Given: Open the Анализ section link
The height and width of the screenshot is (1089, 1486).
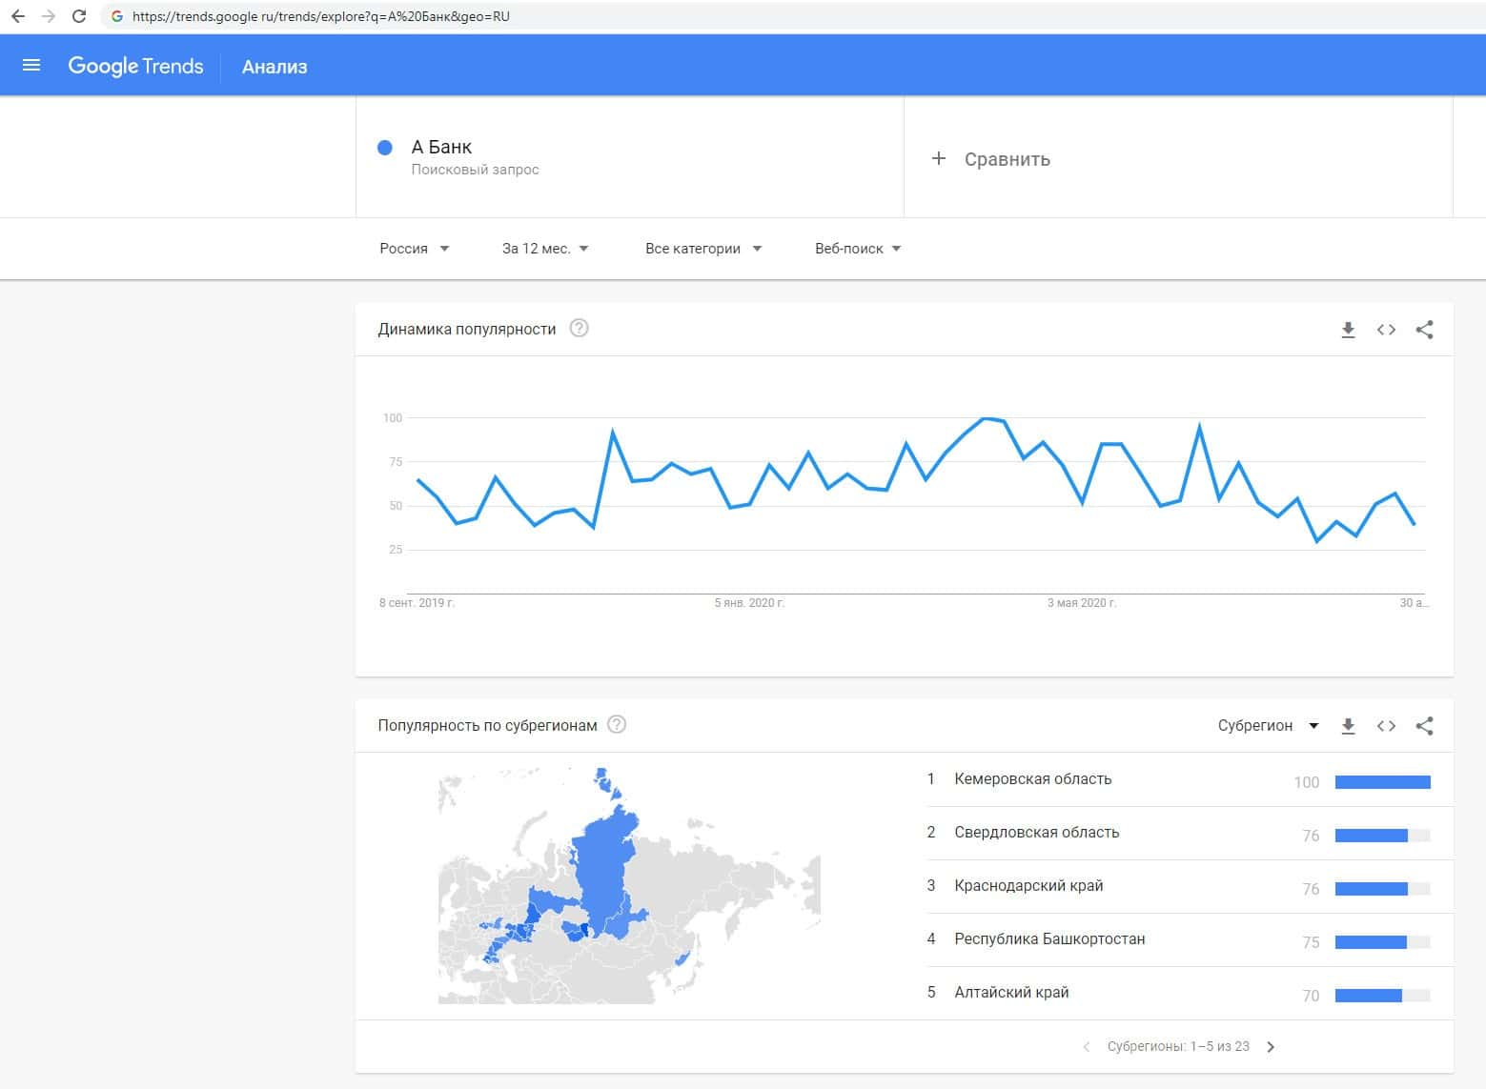Looking at the screenshot, I should coord(275,67).
